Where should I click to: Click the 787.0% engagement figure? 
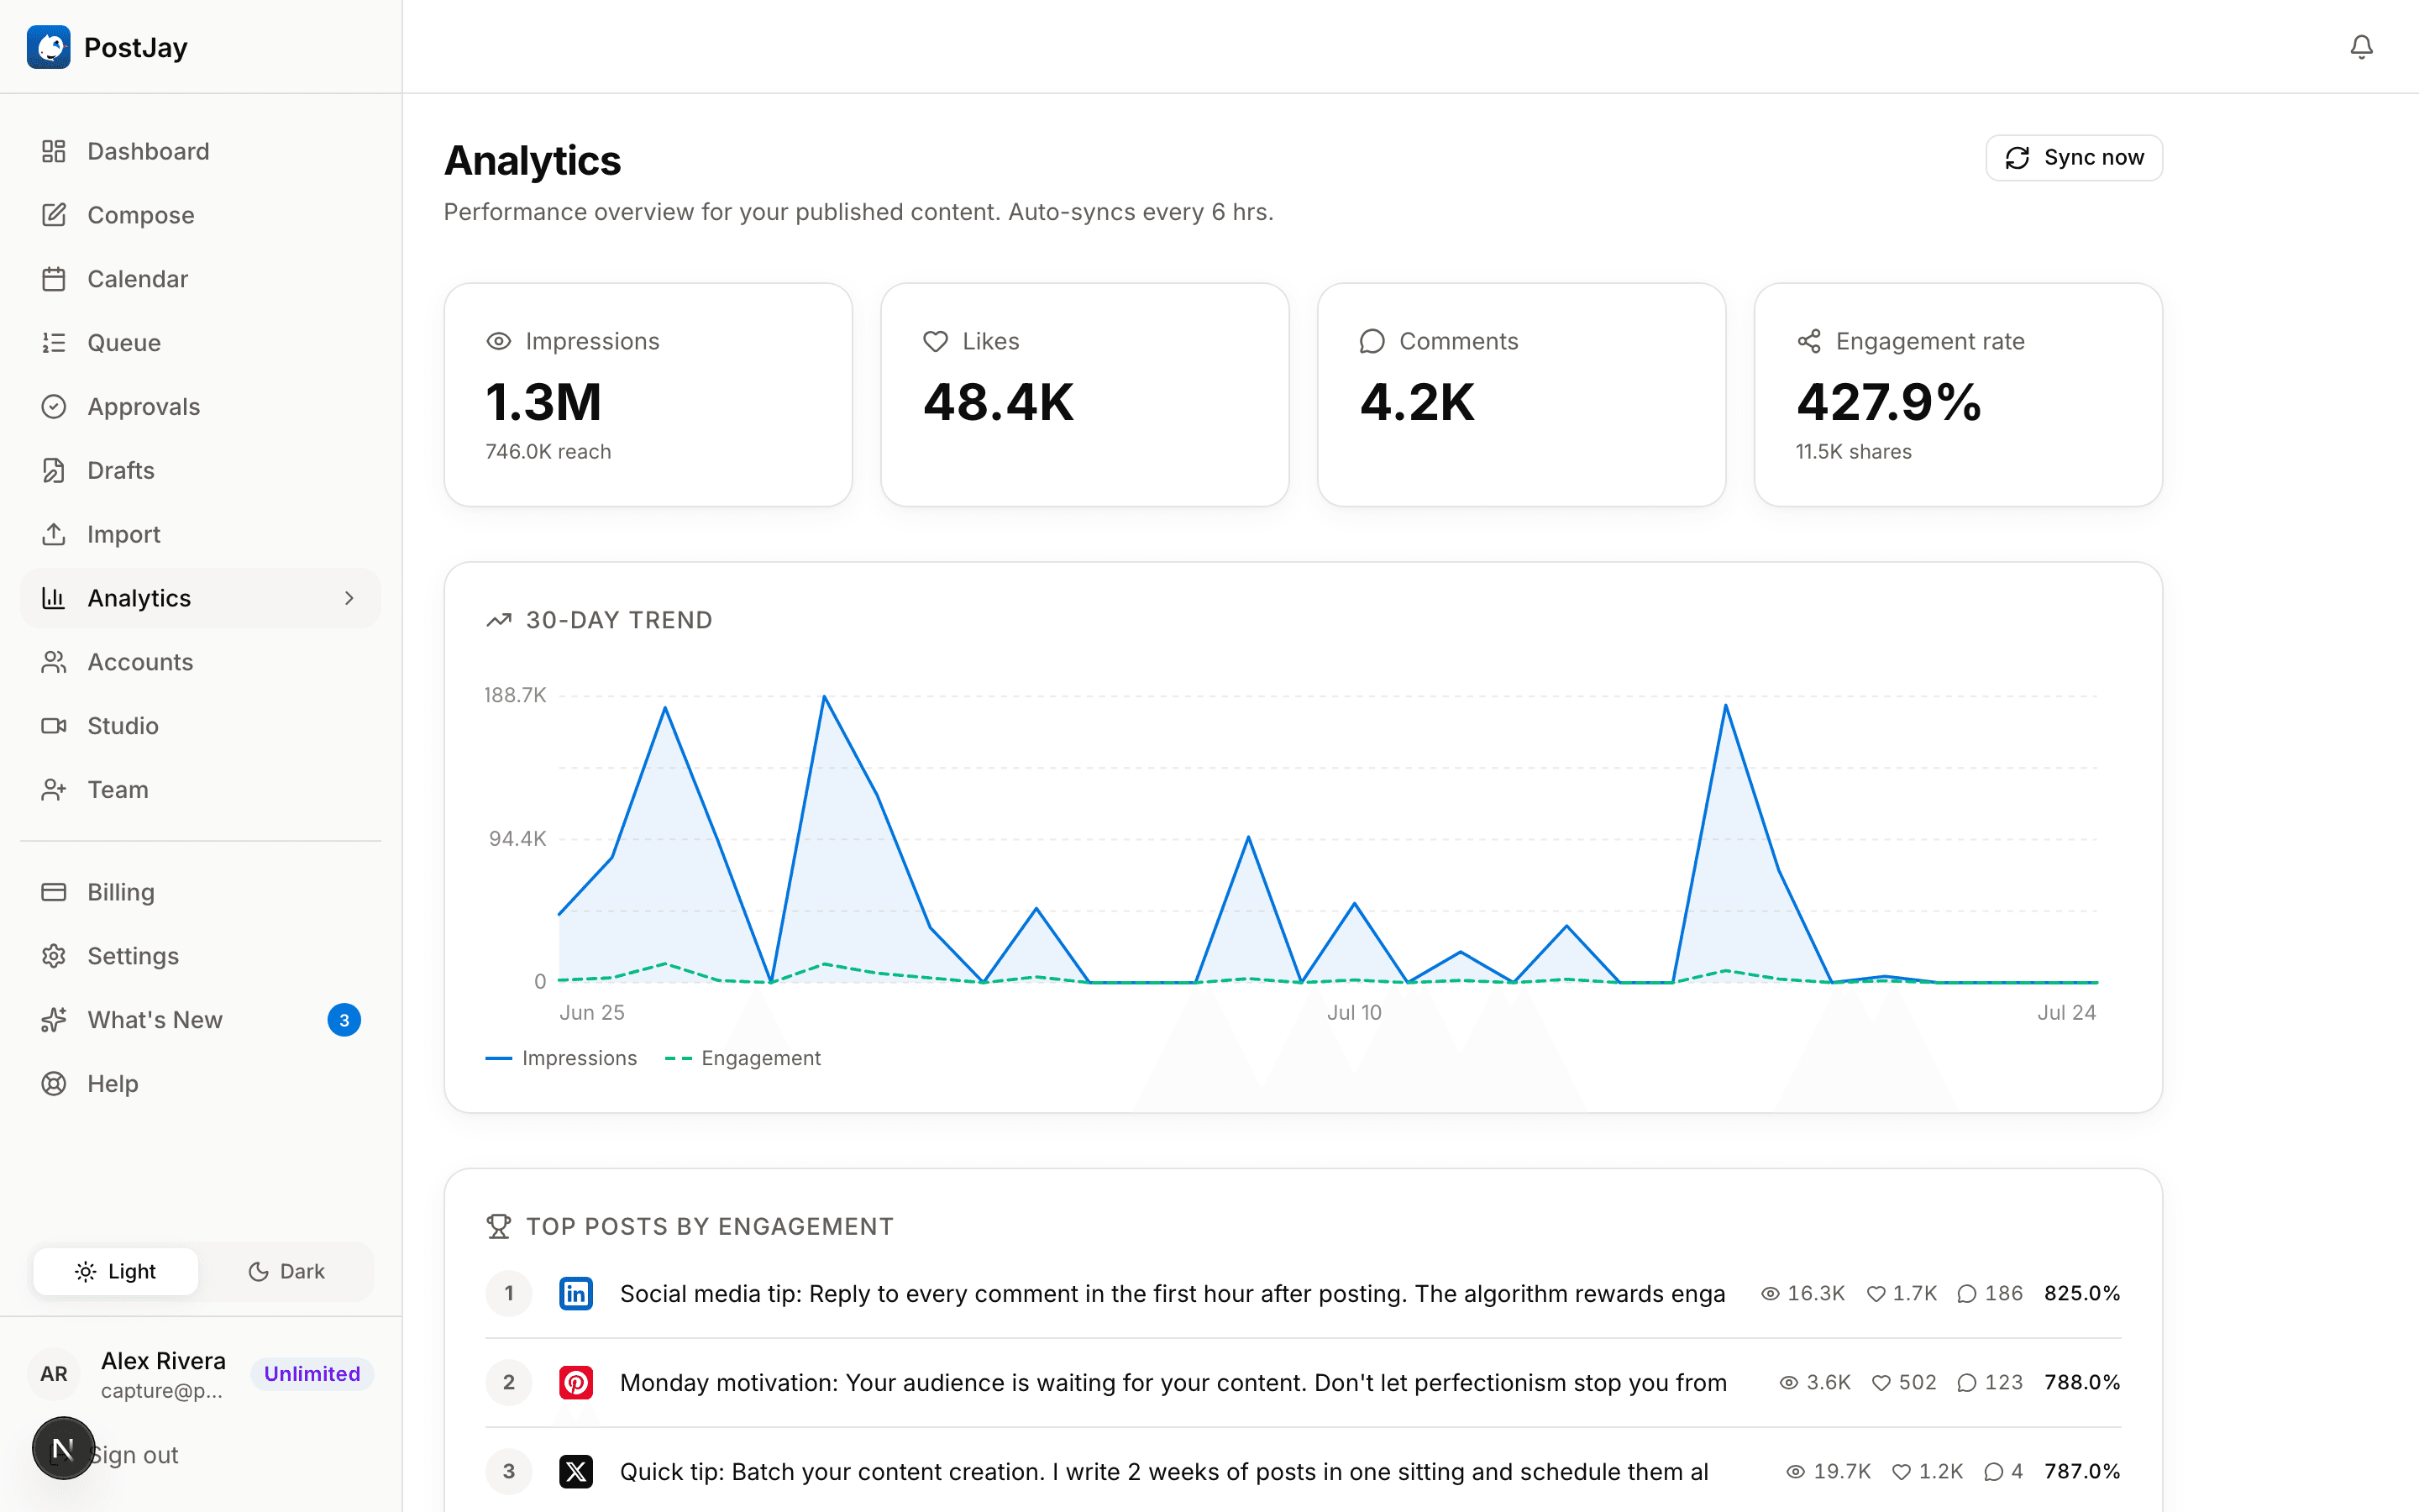(x=2082, y=1471)
